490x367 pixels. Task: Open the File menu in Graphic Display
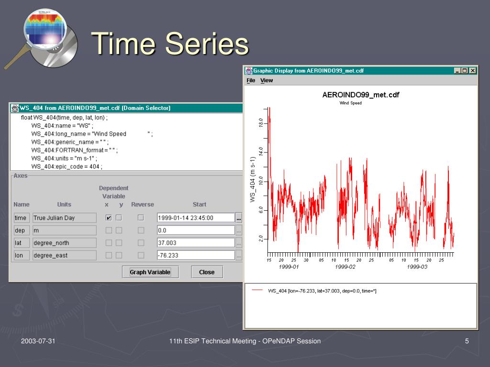click(x=251, y=80)
